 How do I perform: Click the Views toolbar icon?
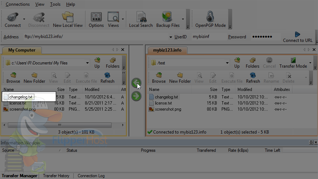113,20
